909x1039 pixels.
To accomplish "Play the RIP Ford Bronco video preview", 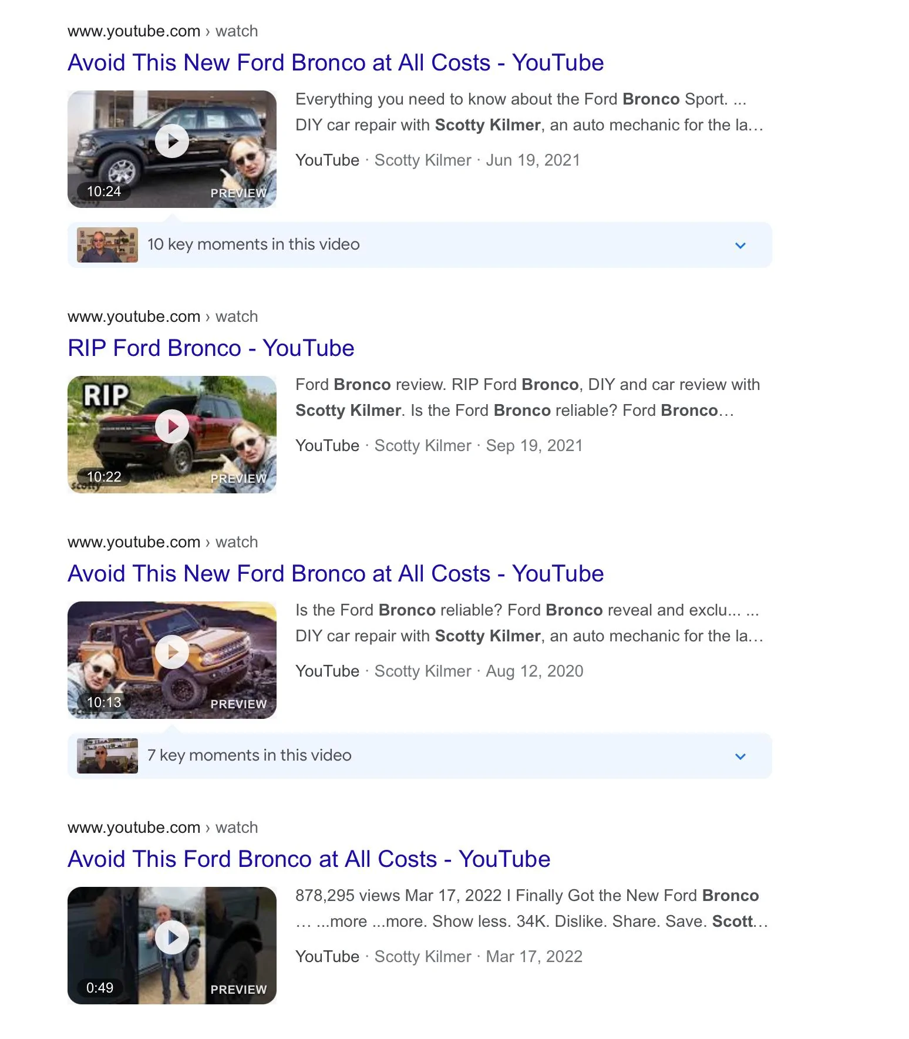I will [172, 427].
